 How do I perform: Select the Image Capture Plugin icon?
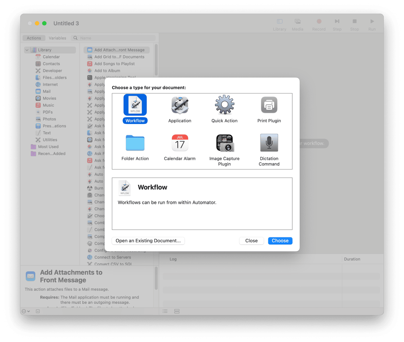pos(224,143)
